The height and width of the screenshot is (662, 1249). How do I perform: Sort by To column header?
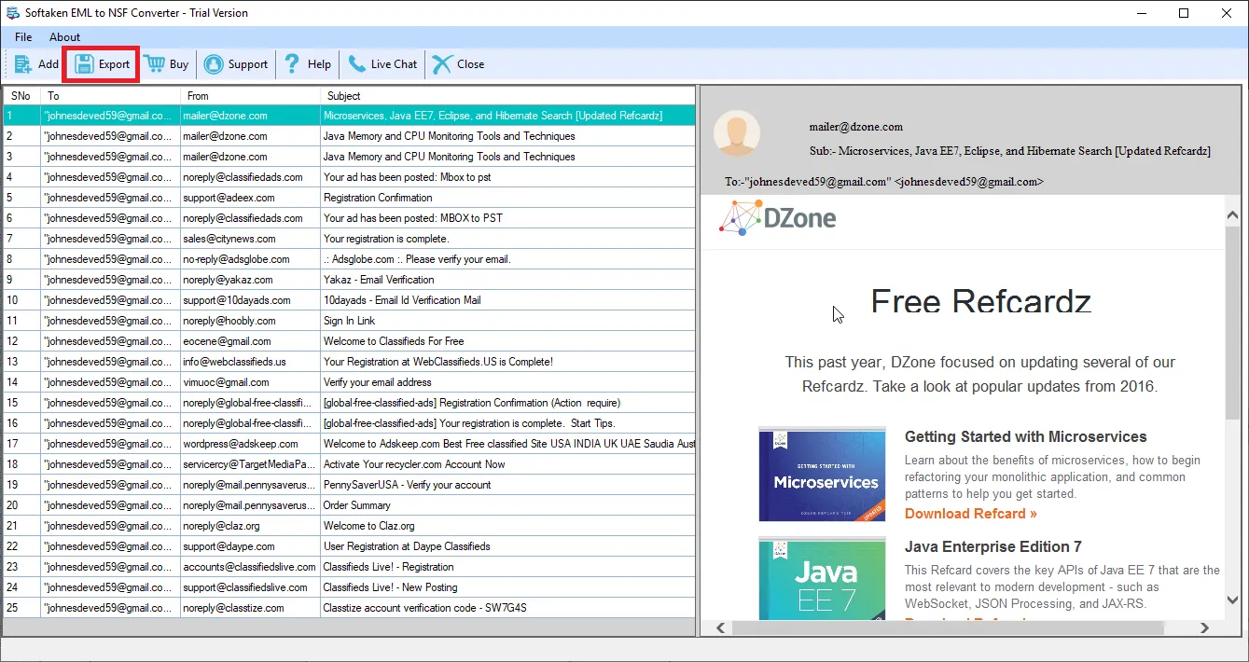(111, 96)
